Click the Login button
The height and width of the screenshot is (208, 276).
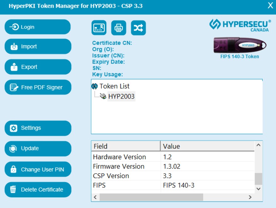(37, 27)
